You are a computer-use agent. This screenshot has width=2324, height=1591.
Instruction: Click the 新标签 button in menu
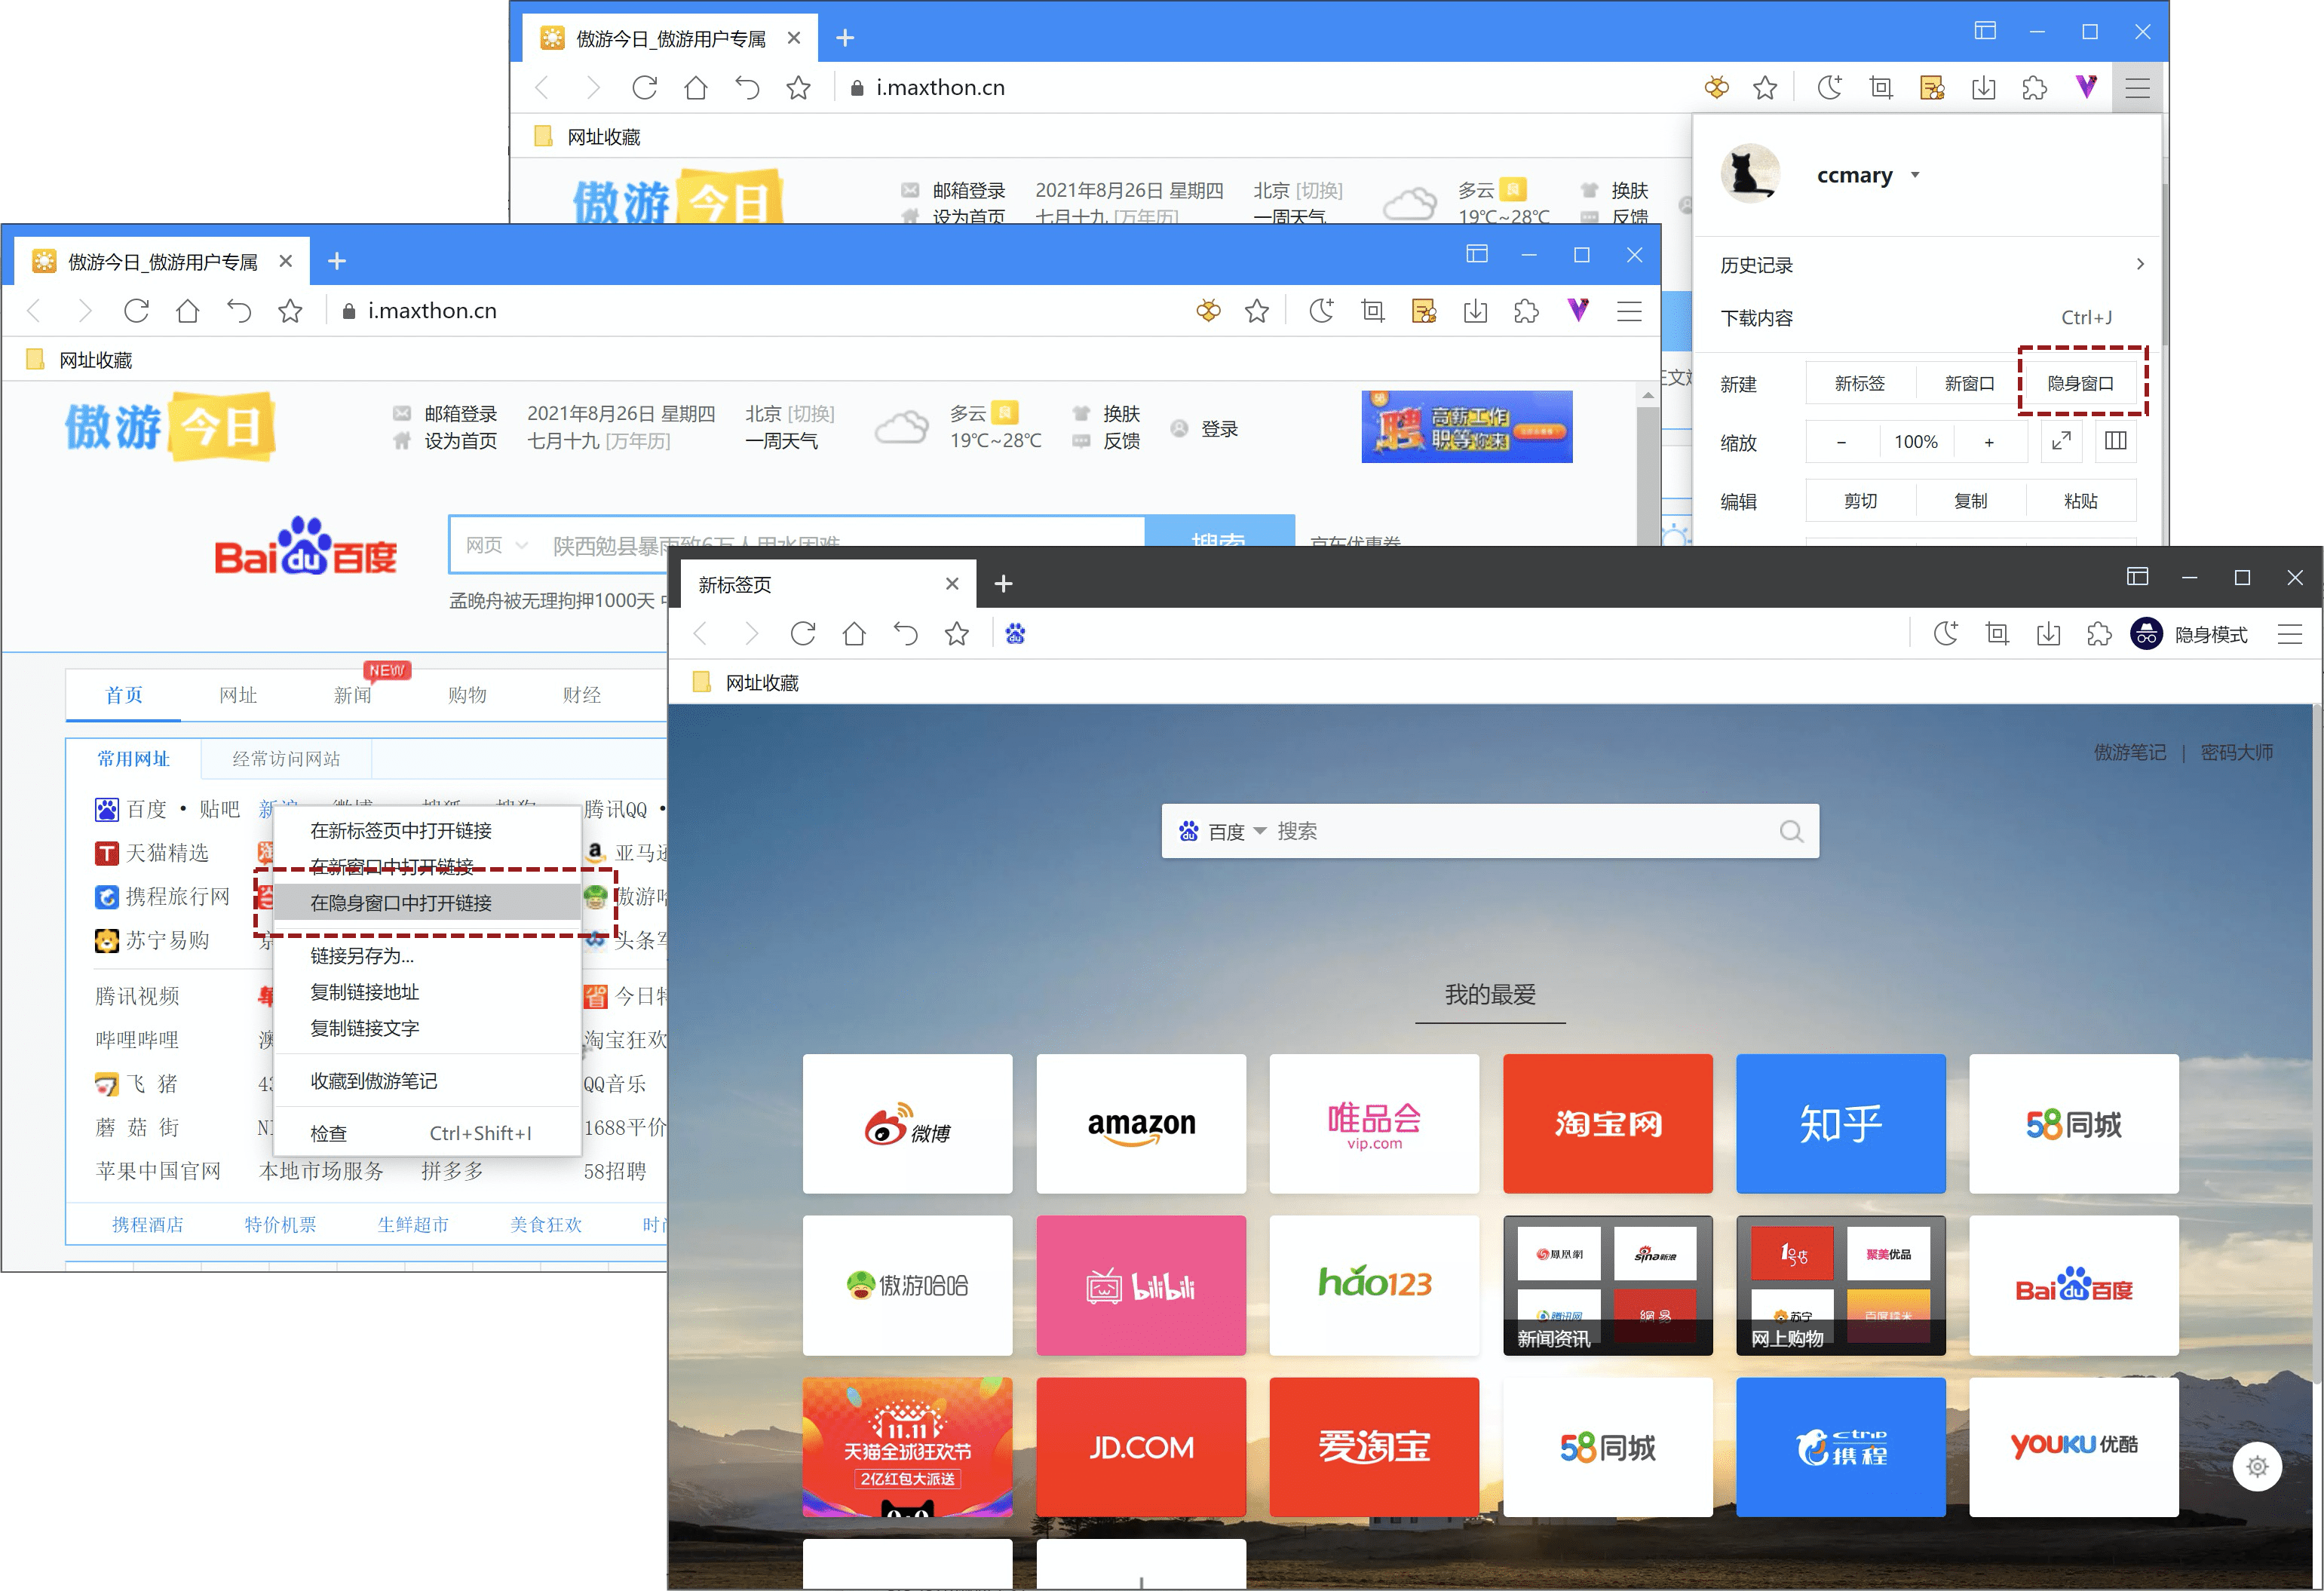pos(1860,384)
